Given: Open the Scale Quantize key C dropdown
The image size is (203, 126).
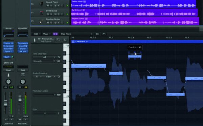Looking at the screenshot, I should [38, 77].
